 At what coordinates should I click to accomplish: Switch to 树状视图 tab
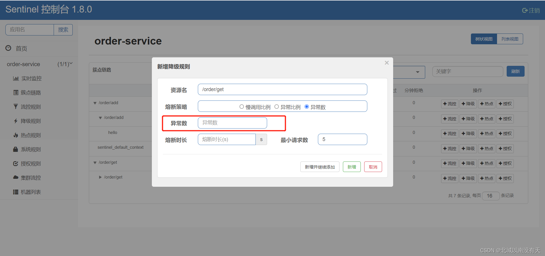484,39
